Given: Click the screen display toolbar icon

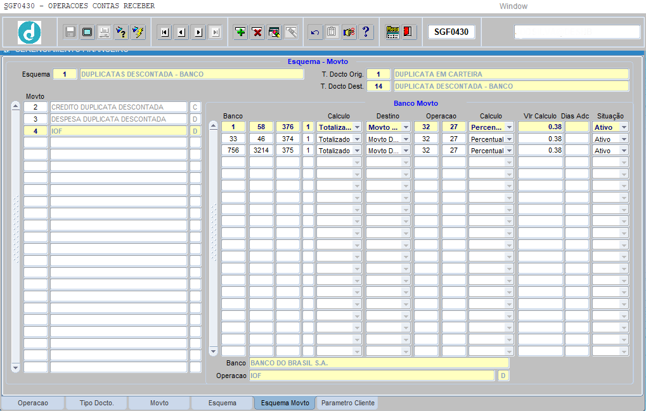Looking at the screenshot, I should (x=87, y=32).
